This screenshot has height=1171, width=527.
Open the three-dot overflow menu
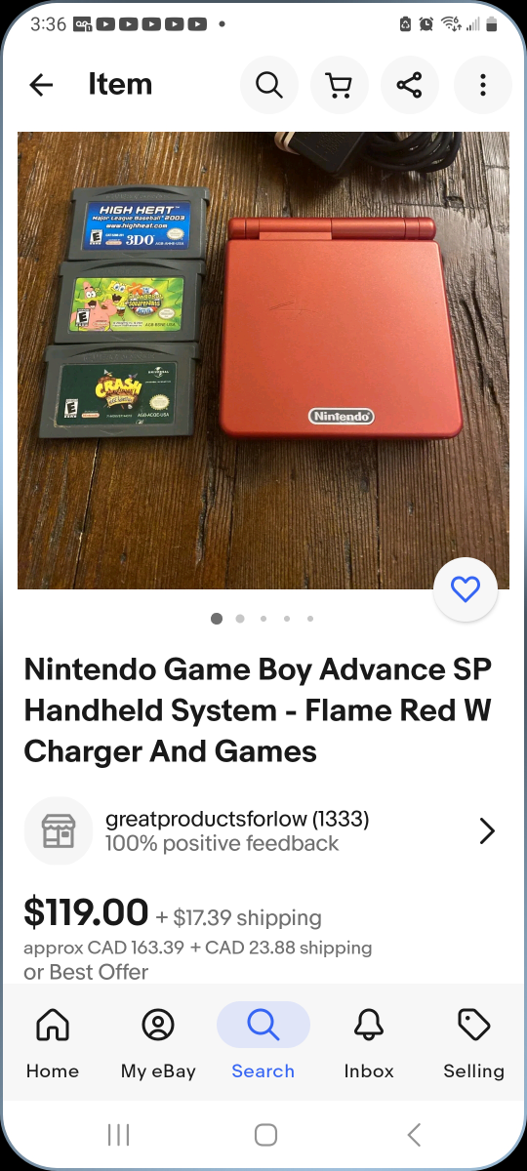click(482, 85)
